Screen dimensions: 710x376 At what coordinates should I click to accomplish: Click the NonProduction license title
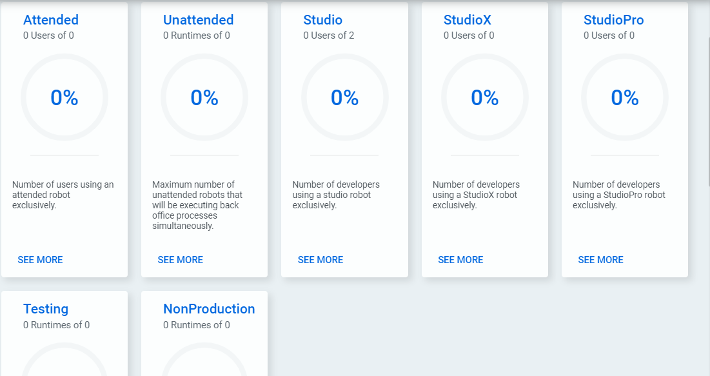click(209, 309)
